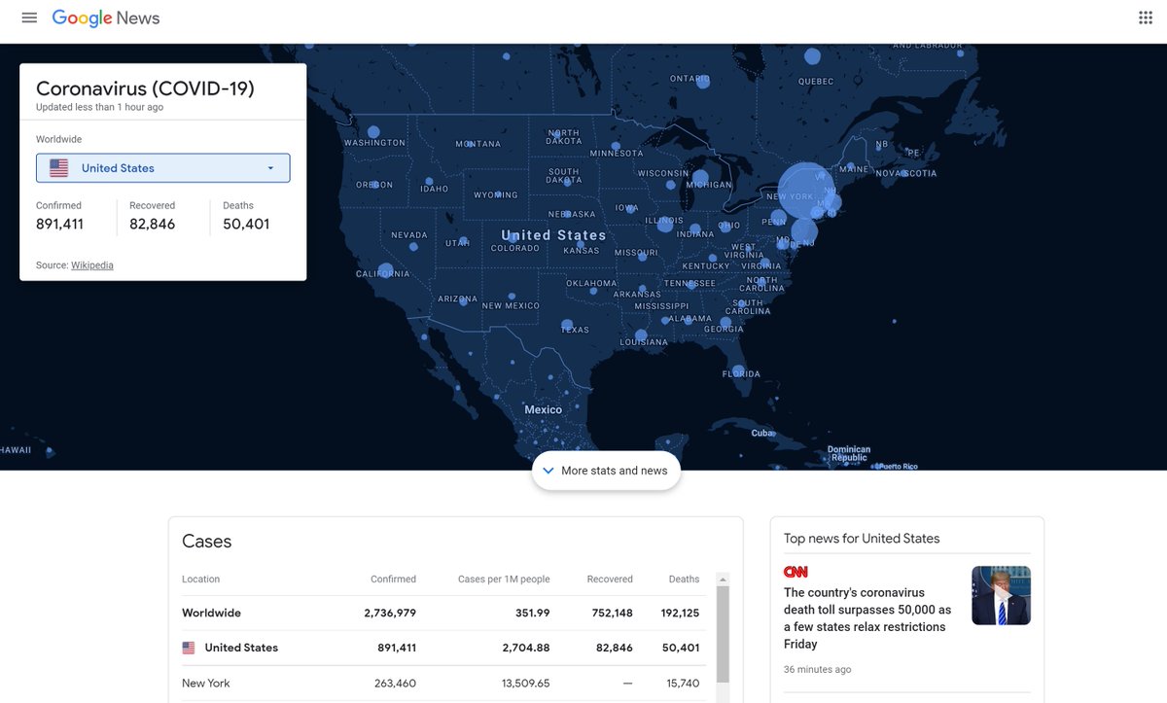The width and height of the screenshot is (1167, 703).
Task: Click the large New York map bubble
Action: 805,189
